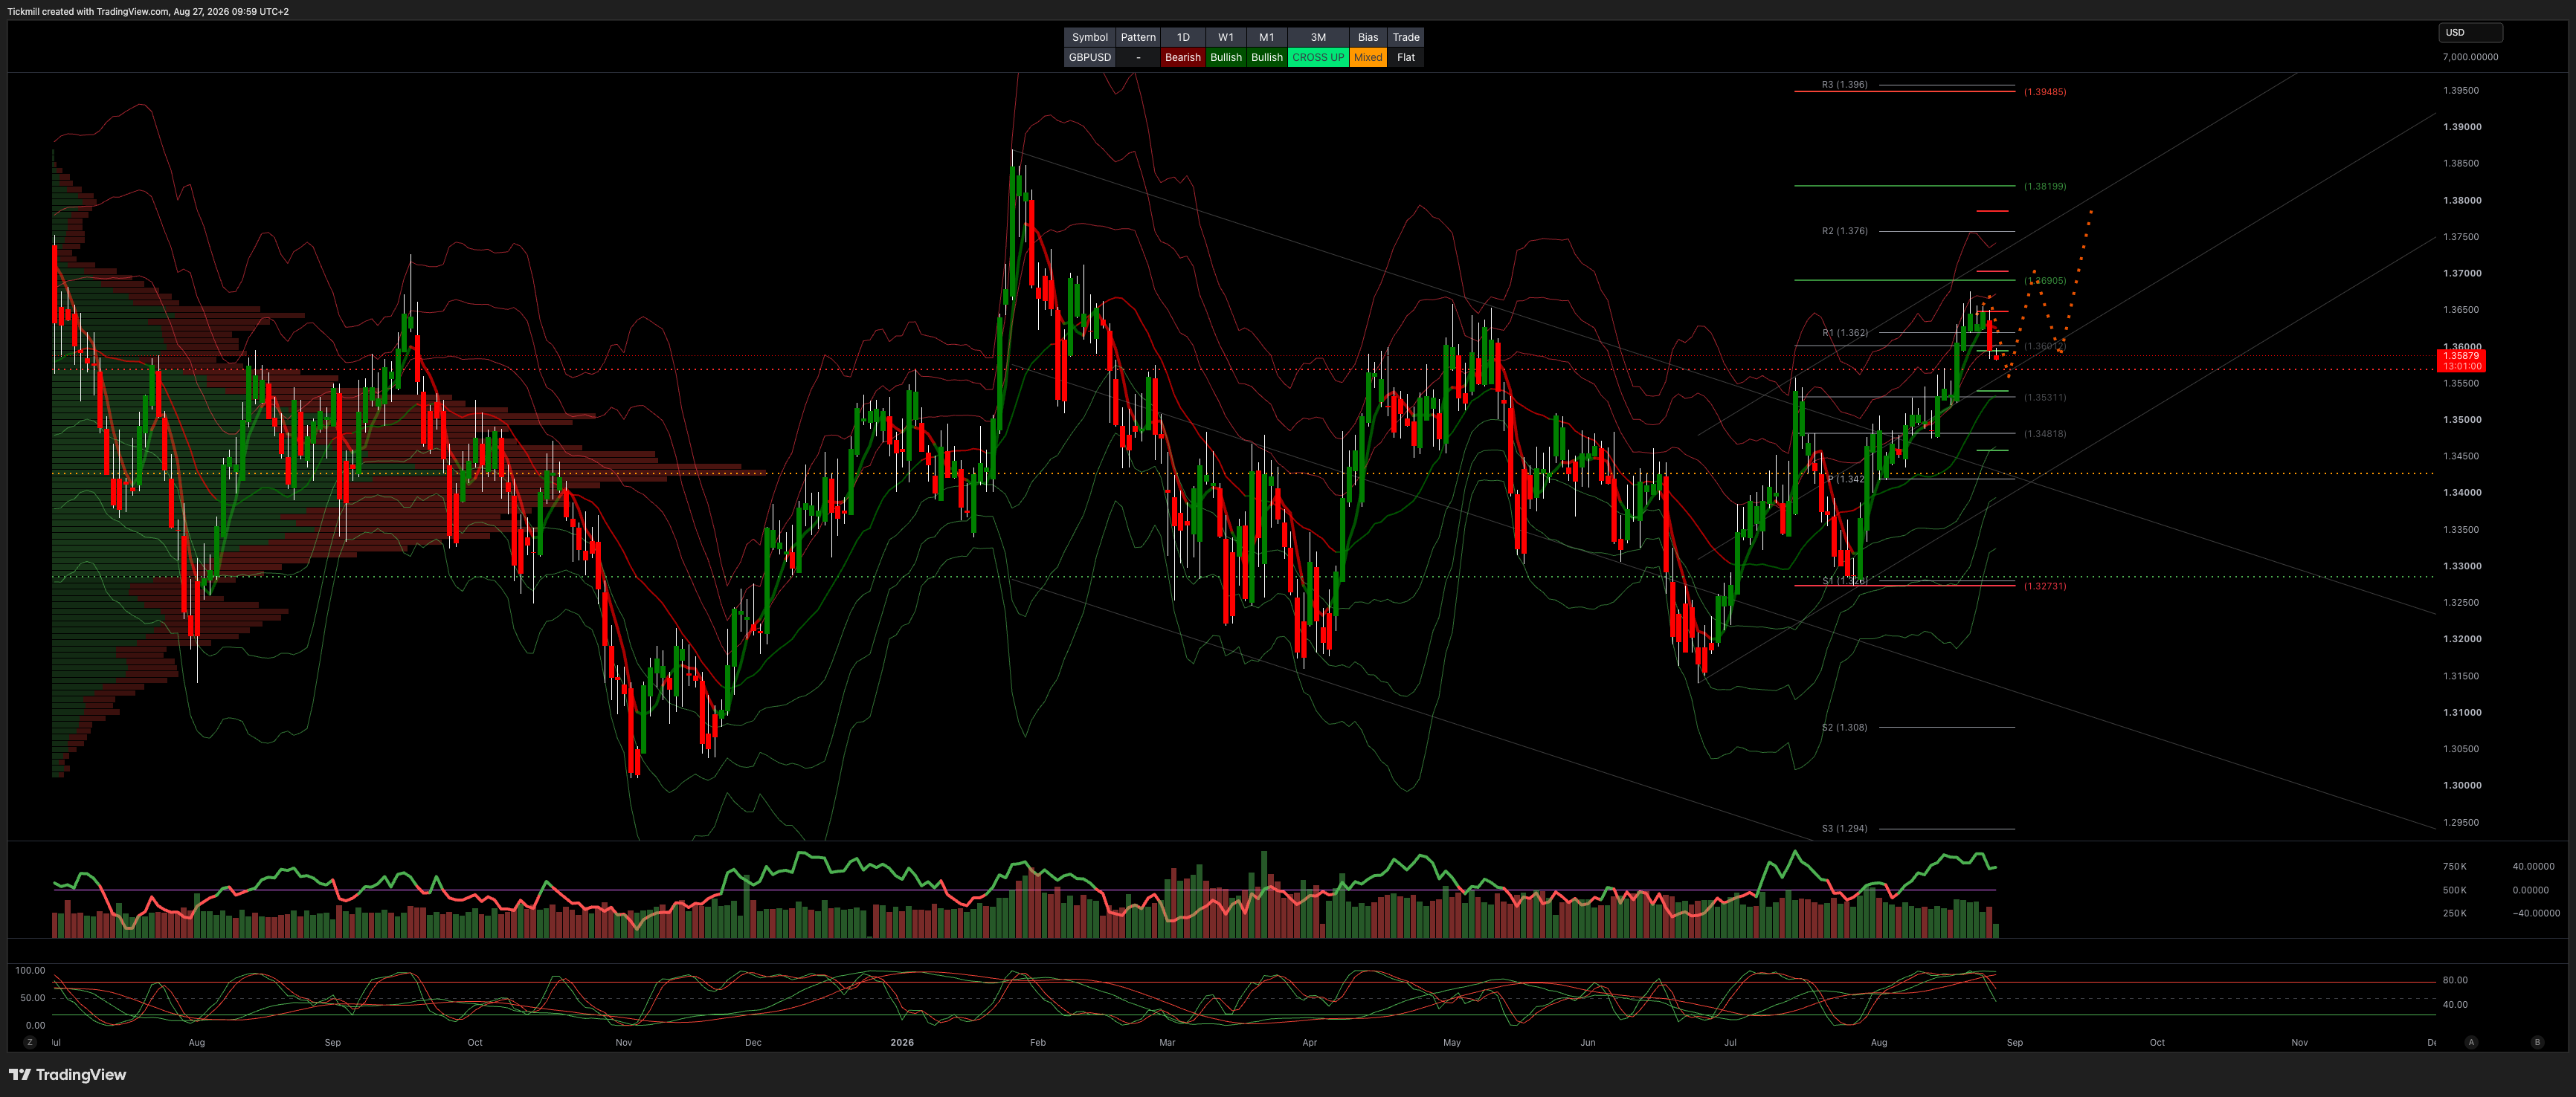The height and width of the screenshot is (1097, 2576).
Task: Open the USD currency dropdown
Action: [x=2470, y=33]
